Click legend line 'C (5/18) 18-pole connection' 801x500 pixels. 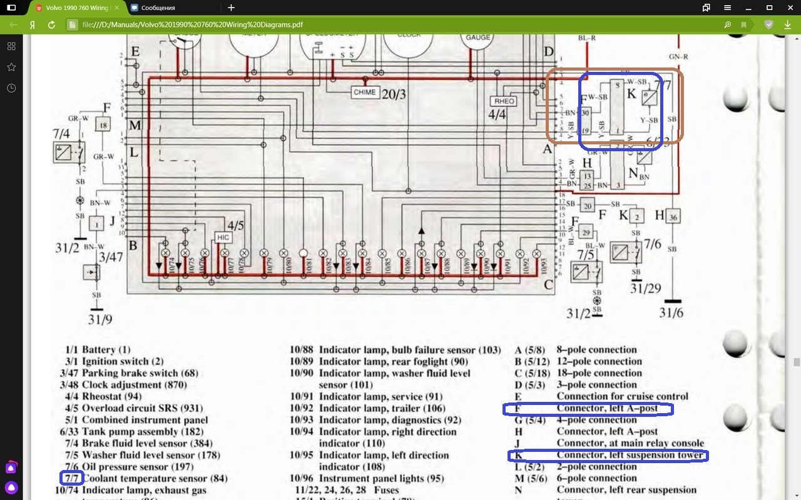click(x=578, y=373)
